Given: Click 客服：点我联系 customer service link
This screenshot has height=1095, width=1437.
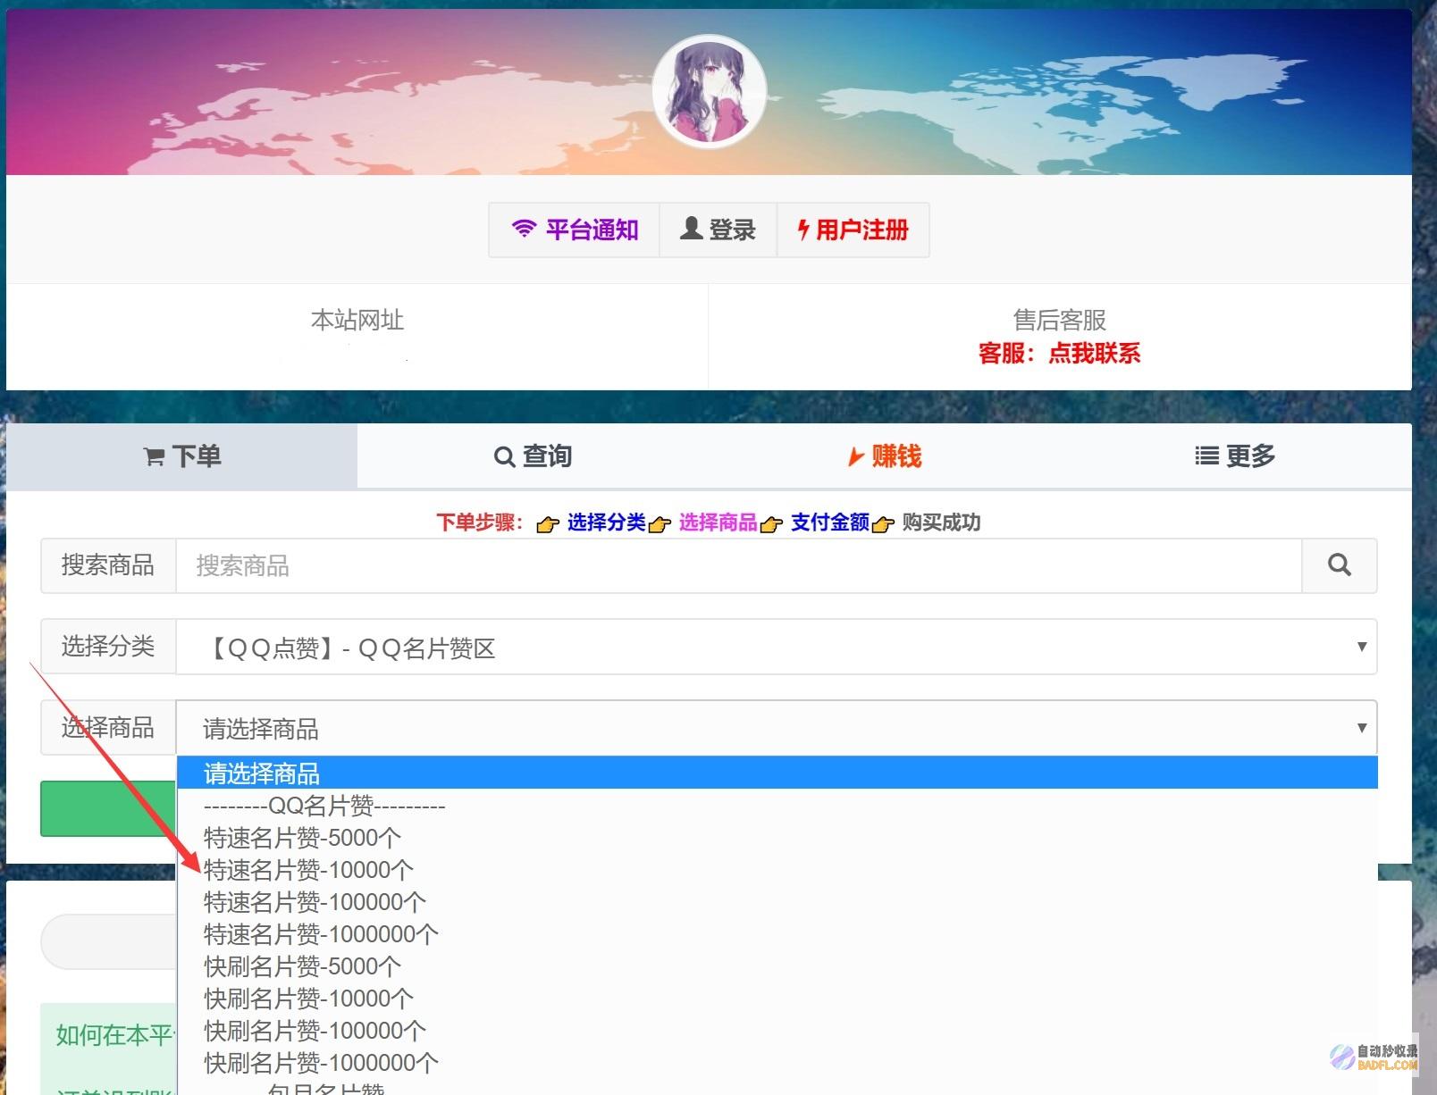Looking at the screenshot, I should click(1059, 354).
